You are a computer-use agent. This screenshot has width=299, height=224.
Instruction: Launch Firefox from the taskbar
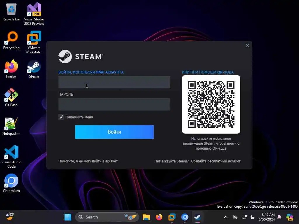[159, 217]
